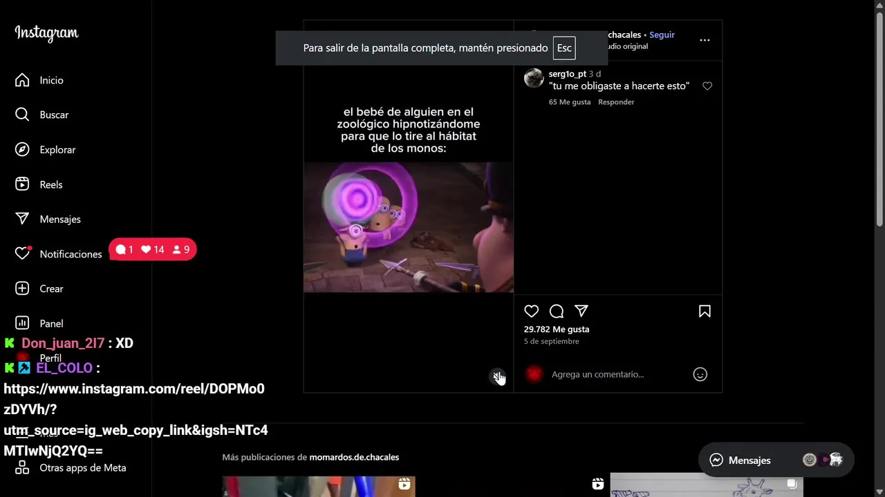Click the 5 de septiembre date
Screen dimensions: 885x497
click(552, 342)
